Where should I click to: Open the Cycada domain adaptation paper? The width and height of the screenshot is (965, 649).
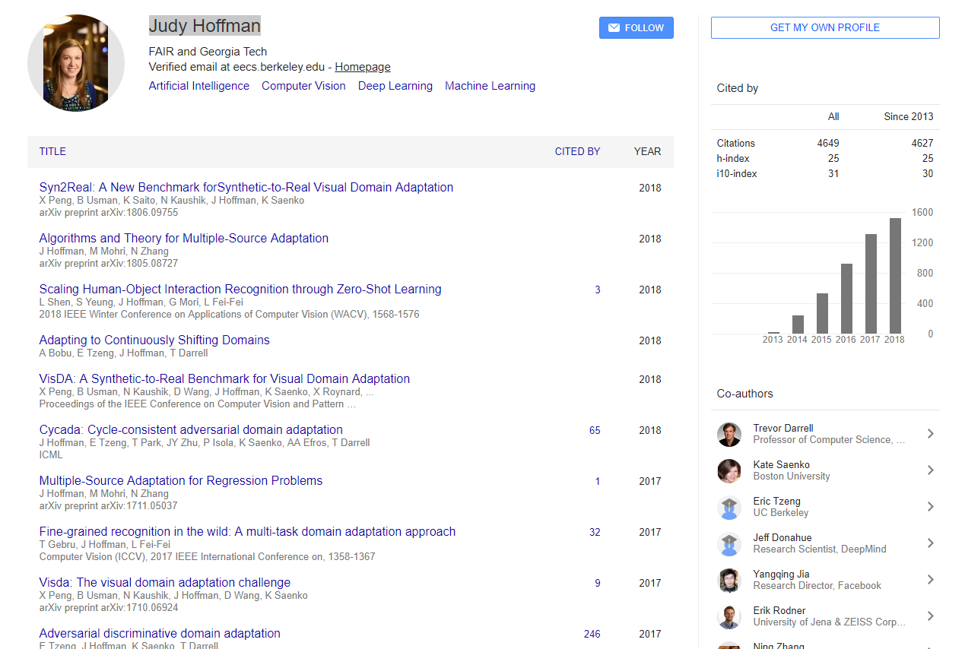pos(191,429)
